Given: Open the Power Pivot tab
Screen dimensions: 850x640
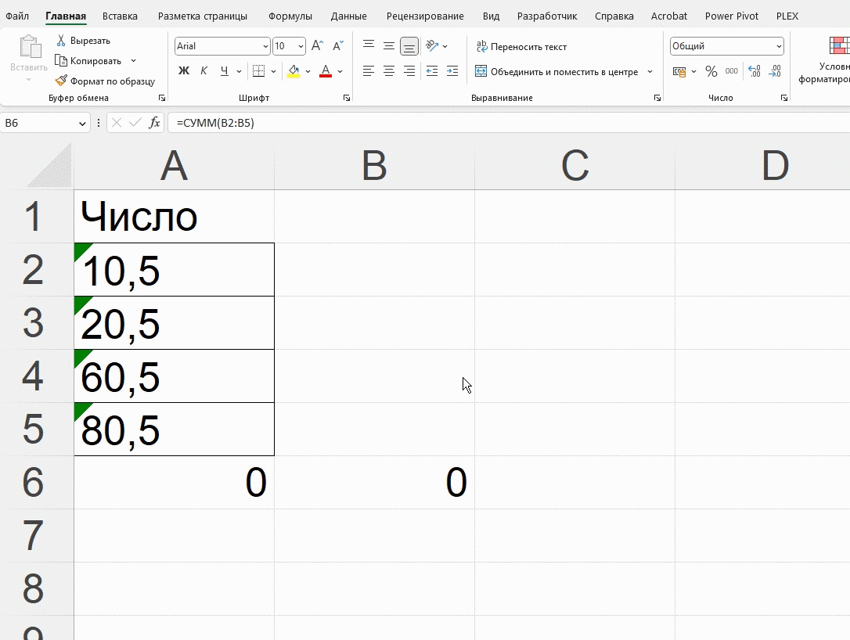Looking at the screenshot, I should [731, 16].
